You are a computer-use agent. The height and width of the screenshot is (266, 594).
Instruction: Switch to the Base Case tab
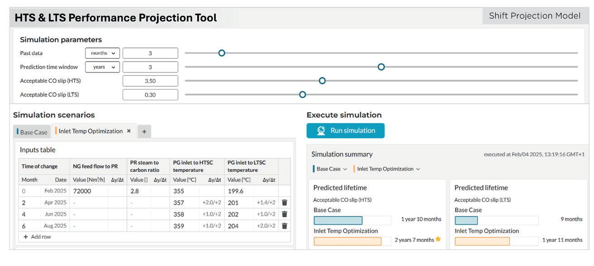[32, 132]
